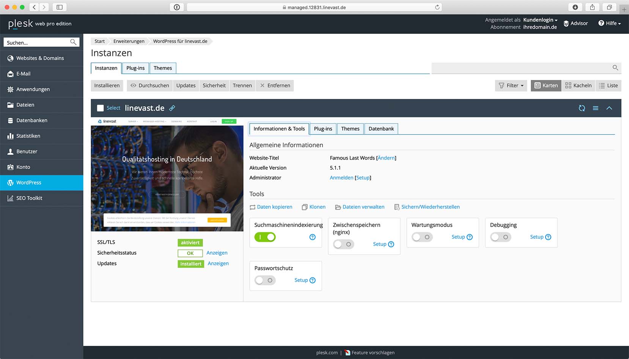Click Feature vorschlagen in footer

(370, 353)
